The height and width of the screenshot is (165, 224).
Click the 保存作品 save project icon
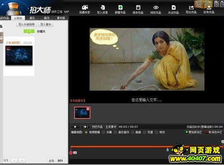point(138,7)
